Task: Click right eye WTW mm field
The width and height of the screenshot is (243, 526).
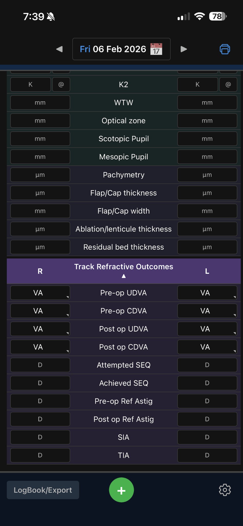Action: coord(40,102)
